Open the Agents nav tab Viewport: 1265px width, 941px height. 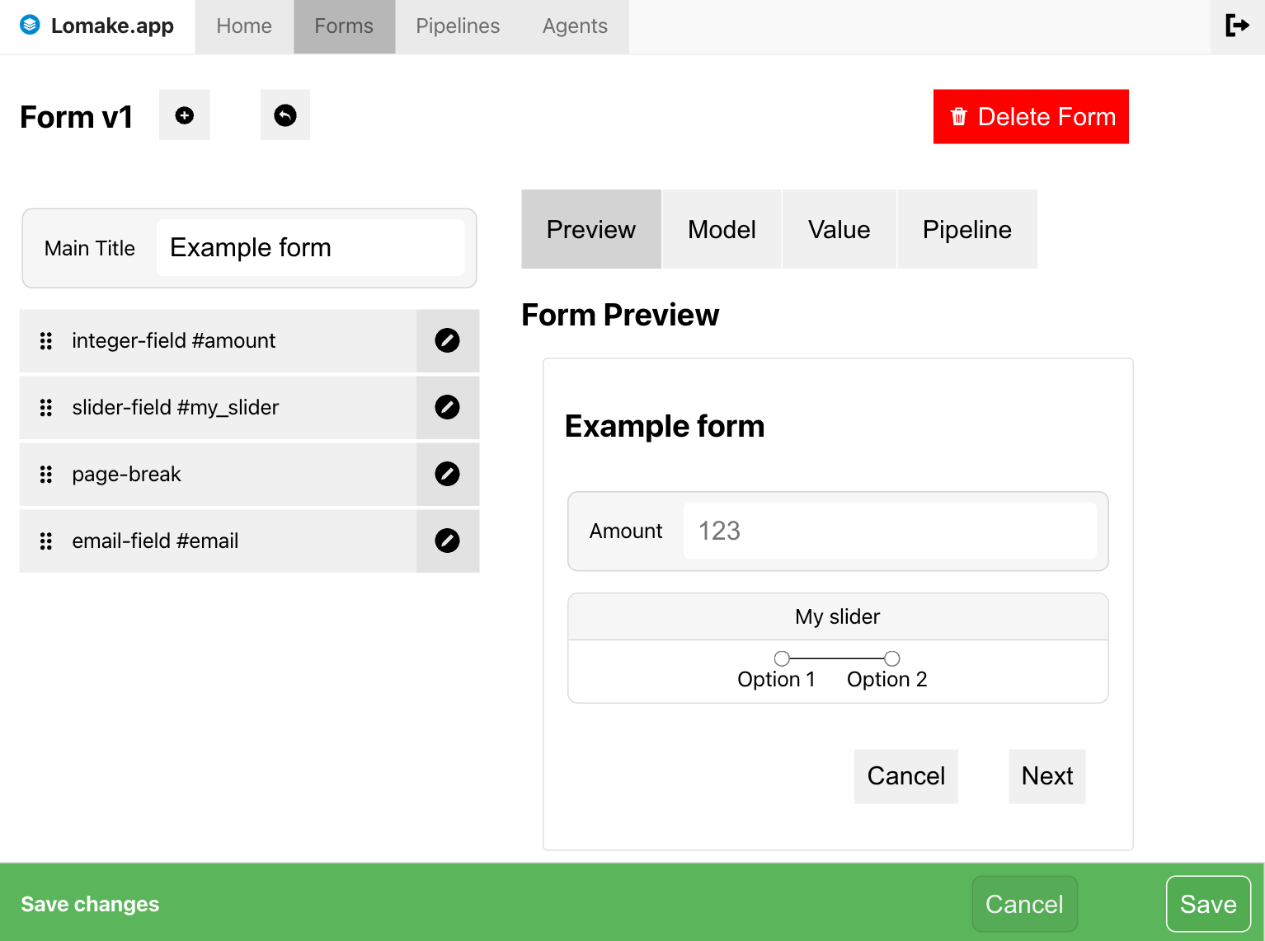[x=575, y=26]
